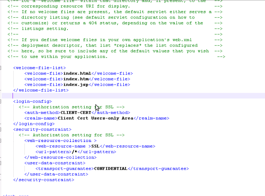Place cursor in the index.htm welcome-file value
This screenshot has height=196, width=265.
76,79
